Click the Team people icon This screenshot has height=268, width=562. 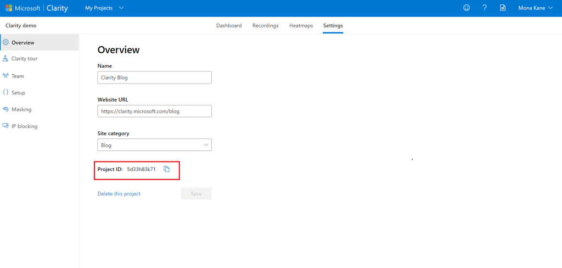5,76
